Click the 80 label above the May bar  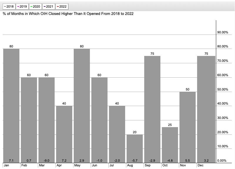click(x=82, y=46)
